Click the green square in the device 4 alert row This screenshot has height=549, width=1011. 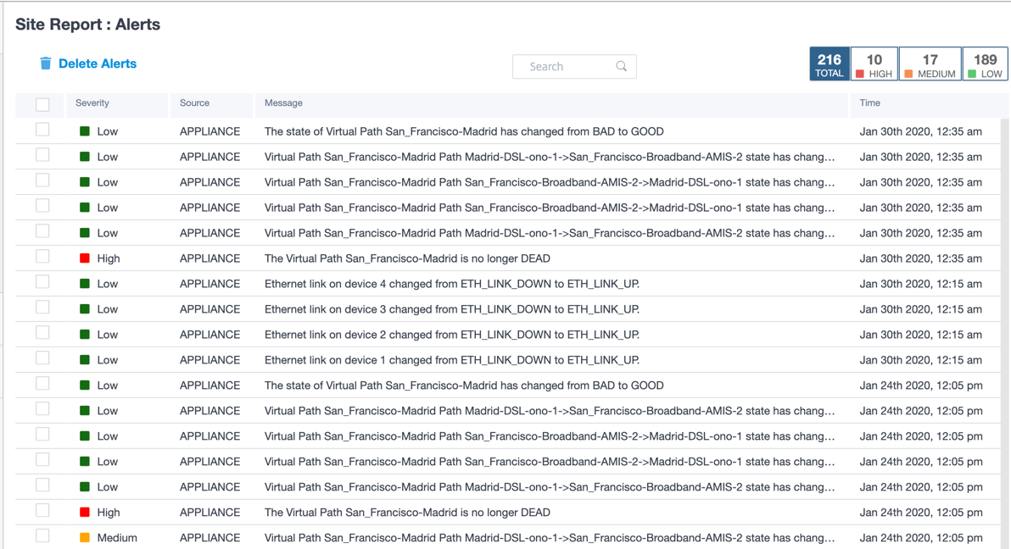[85, 284]
